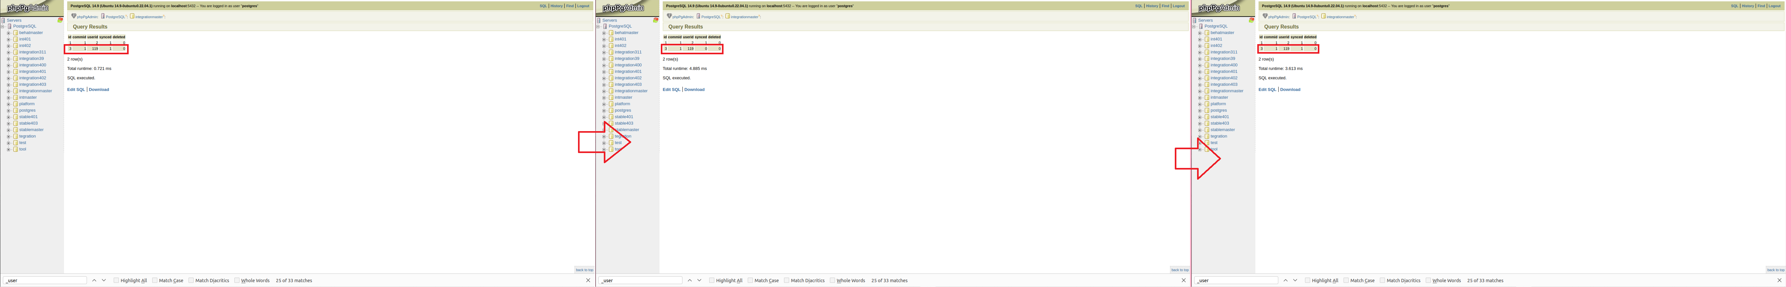Click integrationmaster database icon in 3.613 ms window
Image resolution: width=1791 pixels, height=287 pixels.
point(1207,91)
